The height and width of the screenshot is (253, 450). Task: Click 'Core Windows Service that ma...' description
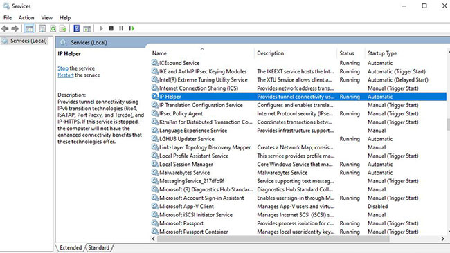point(295,165)
